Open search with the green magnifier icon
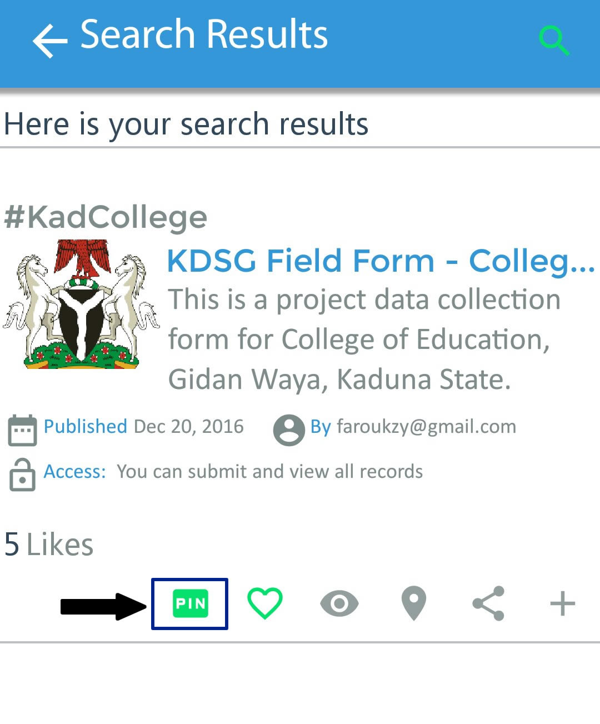Image resolution: width=600 pixels, height=724 pixels. click(554, 40)
